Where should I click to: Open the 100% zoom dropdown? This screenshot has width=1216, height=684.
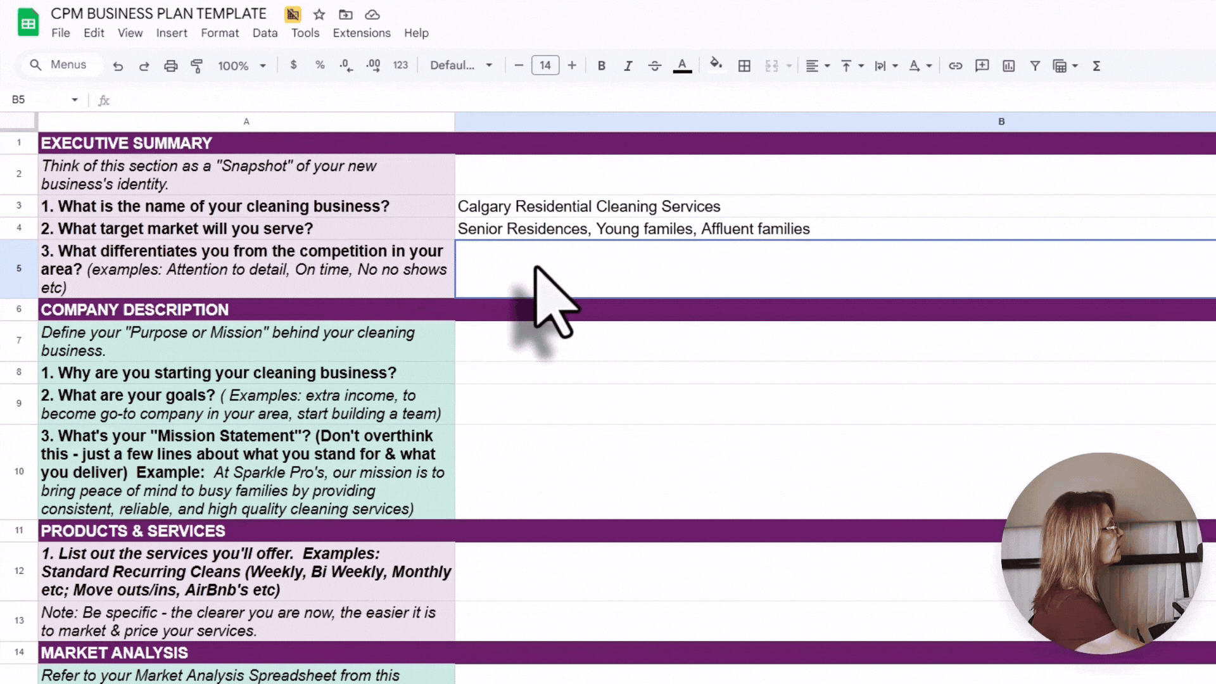[242, 66]
